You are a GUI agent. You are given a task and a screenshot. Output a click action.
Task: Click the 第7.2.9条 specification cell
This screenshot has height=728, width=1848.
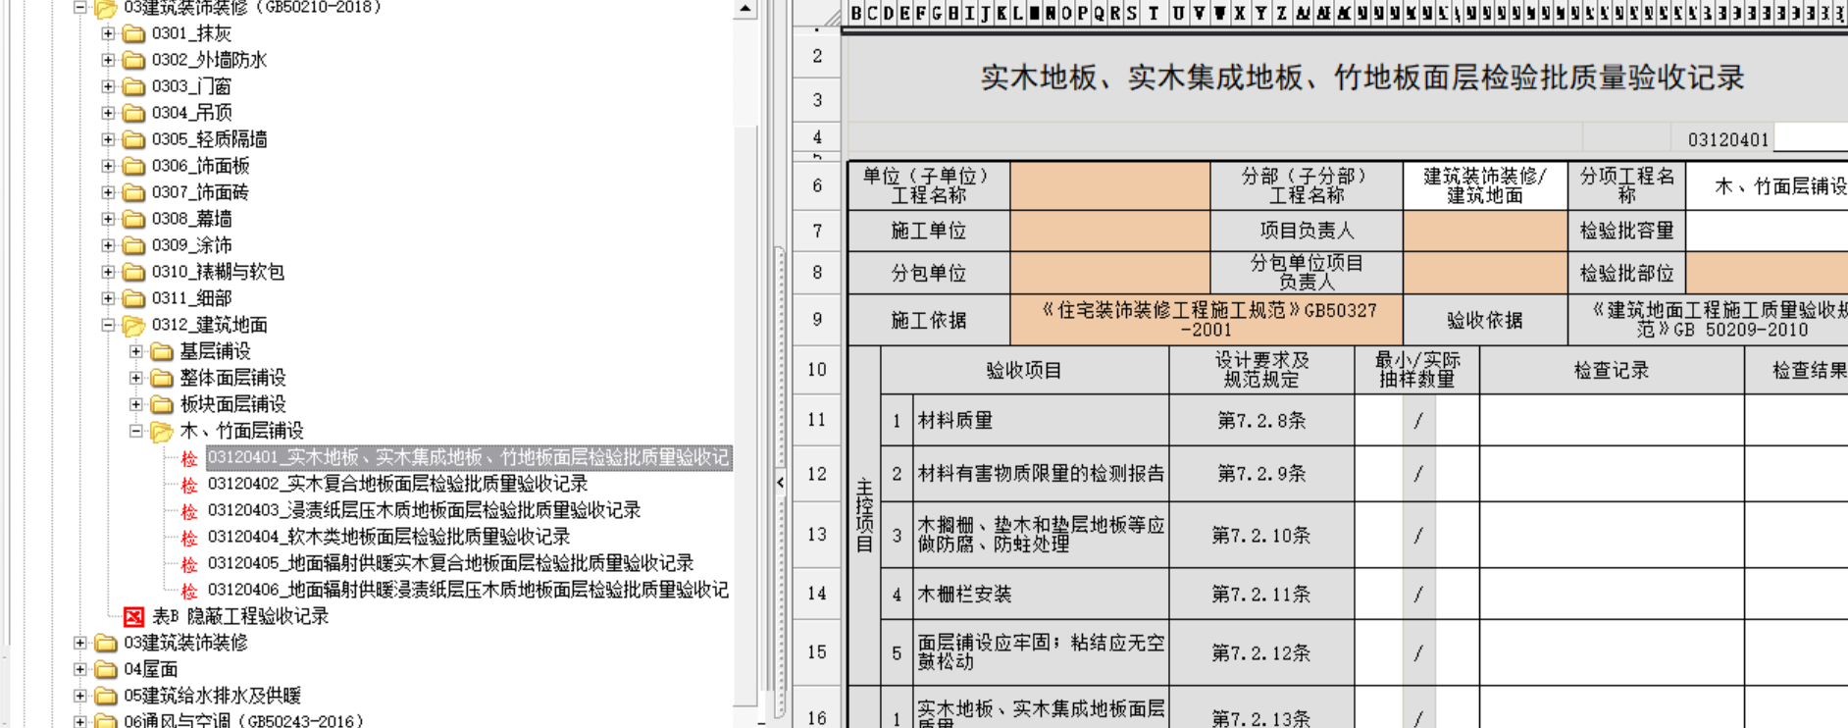coord(1261,474)
